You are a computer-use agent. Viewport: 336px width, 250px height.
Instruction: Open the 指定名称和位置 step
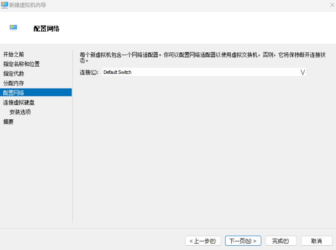[21, 64]
